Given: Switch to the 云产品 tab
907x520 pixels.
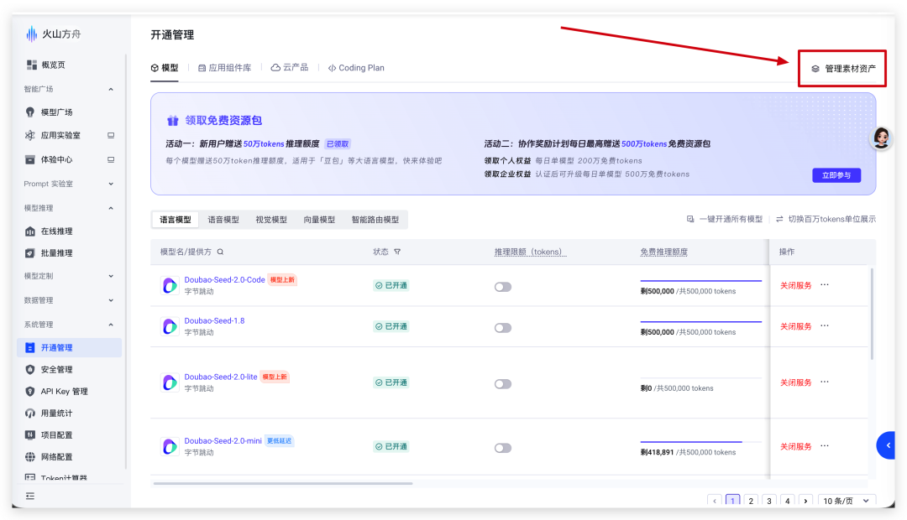Looking at the screenshot, I should (289, 68).
